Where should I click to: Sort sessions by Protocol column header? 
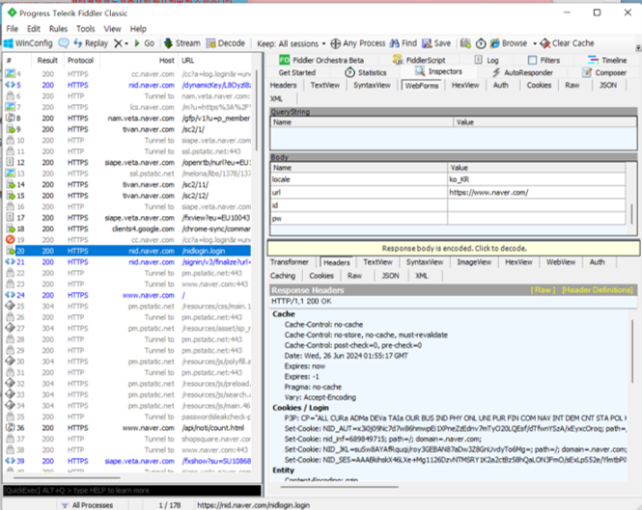(81, 61)
